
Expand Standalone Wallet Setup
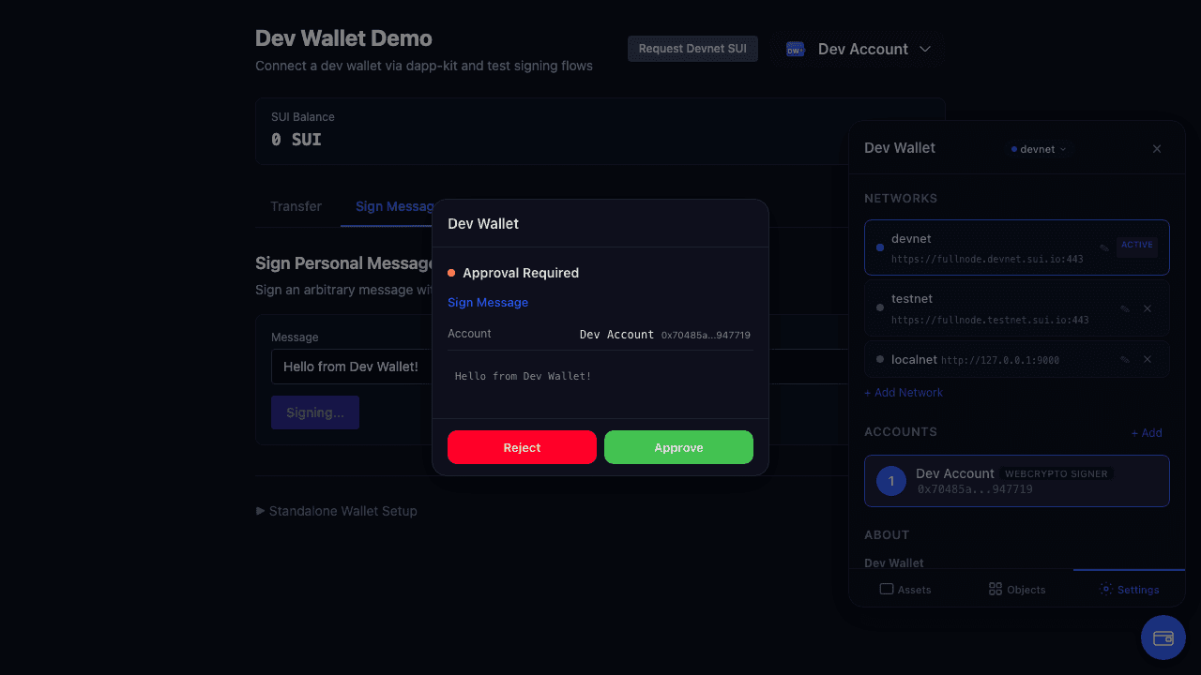click(336, 511)
